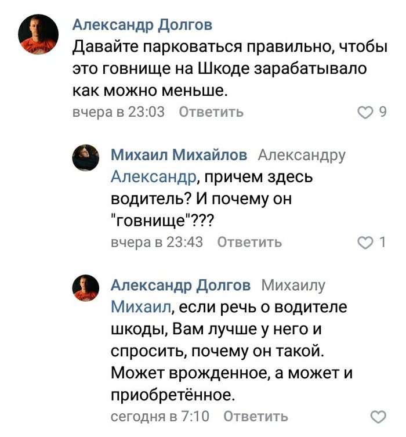The width and height of the screenshot is (406, 437).
Task: Open the 'вчера в 23:03' timestamp
Action: (x=118, y=112)
